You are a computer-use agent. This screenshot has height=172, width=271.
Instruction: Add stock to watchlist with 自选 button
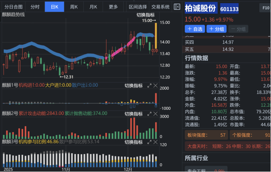click(x=195, y=29)
